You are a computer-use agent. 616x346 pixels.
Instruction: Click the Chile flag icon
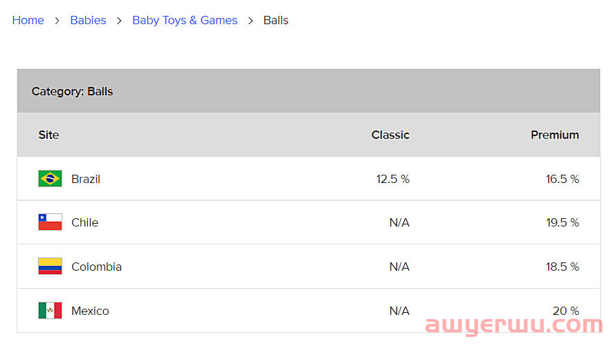click(50, 222)
